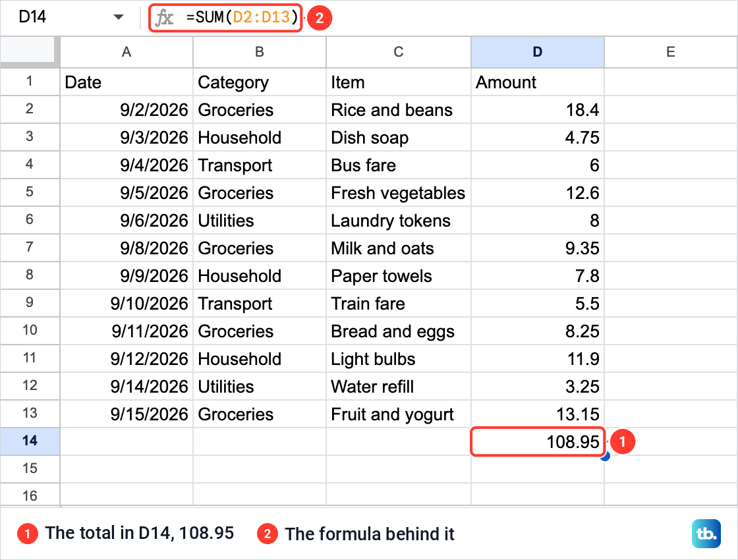Click the blue fill handle on D14
The width and height of the screenshot is (738, 560).
pyautogui.click(x=606, y=456)
